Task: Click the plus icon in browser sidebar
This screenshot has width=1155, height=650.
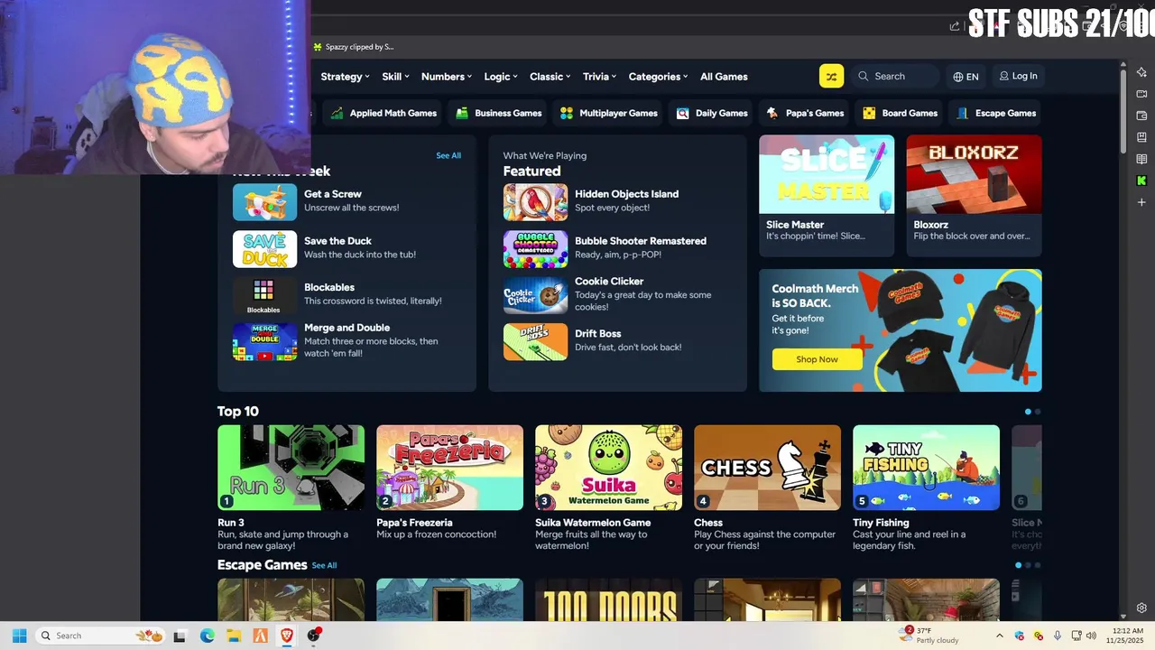Action: pos(1141,202)
